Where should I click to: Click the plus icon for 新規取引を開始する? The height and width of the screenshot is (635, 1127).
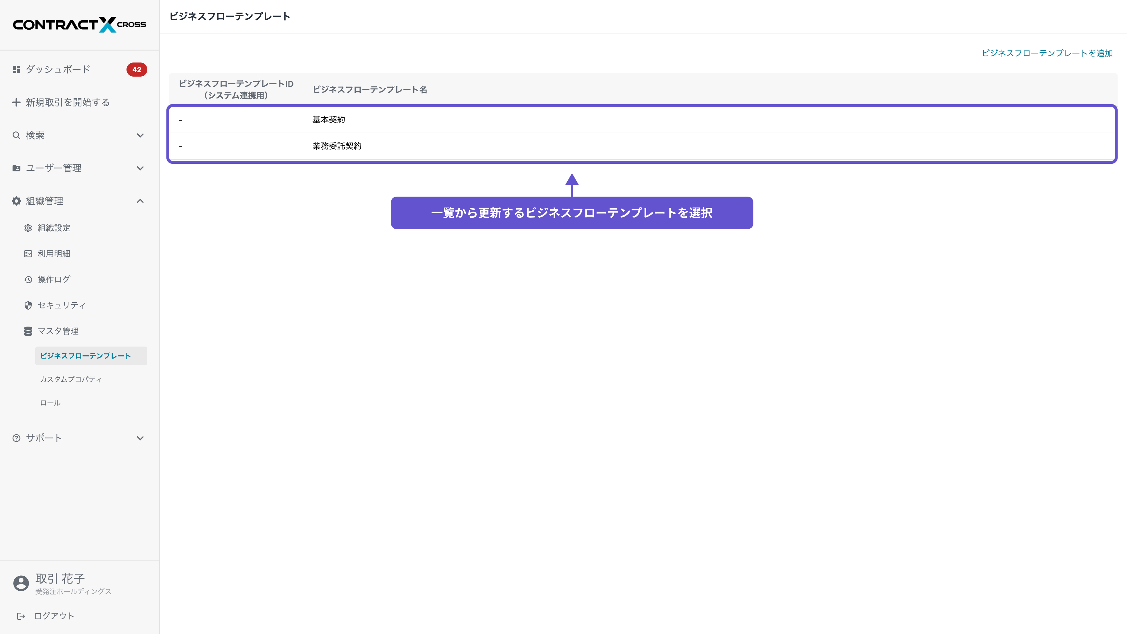[16, 102]
